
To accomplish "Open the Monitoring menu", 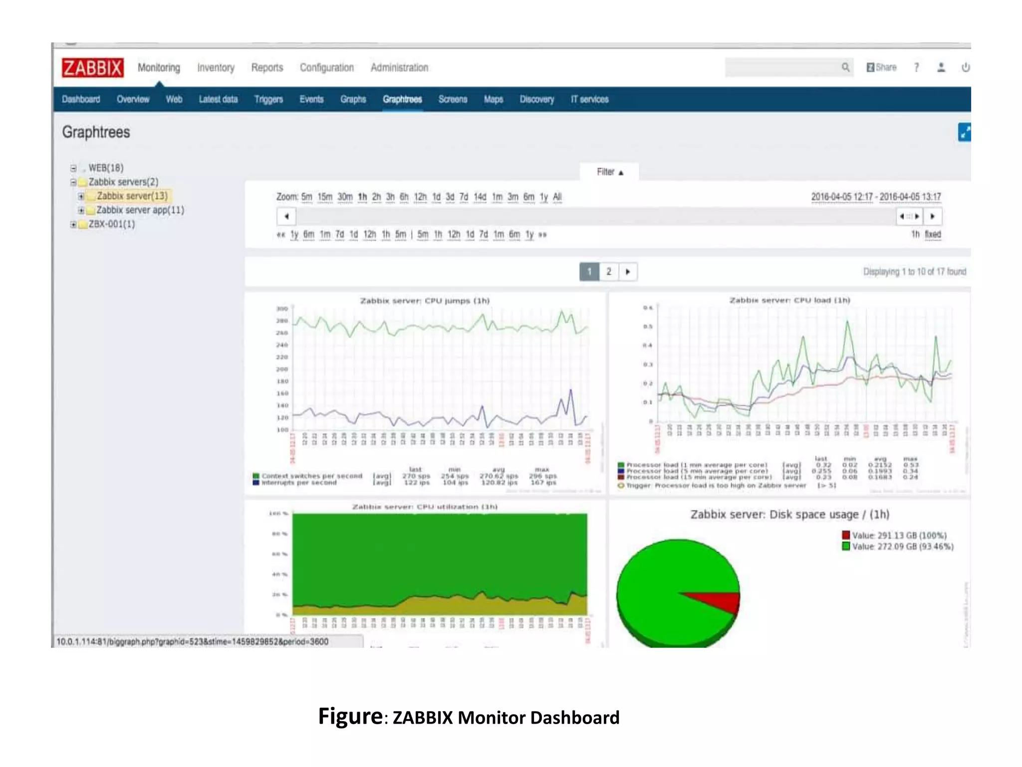I will [159, 67].
